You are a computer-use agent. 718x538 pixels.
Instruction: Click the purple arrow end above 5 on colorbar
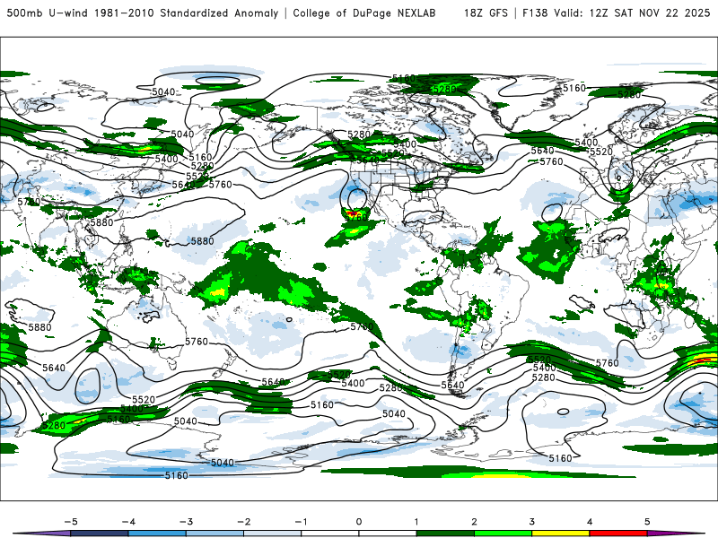(676, 534)
